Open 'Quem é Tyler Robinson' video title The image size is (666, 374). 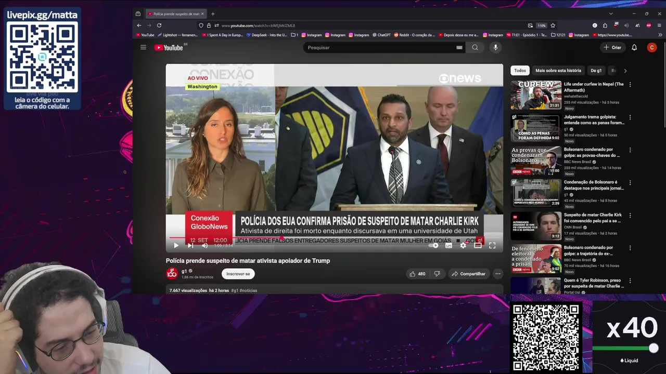coord(594,283)
